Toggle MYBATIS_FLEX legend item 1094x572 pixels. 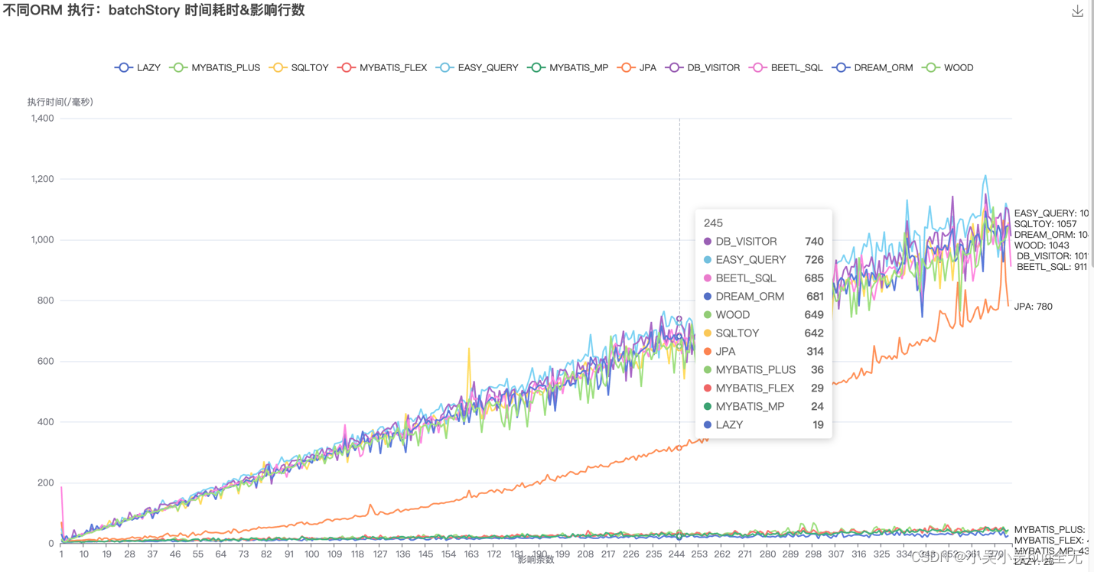[382, 67]
